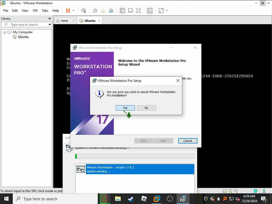Click the download/install tools status icon
The image size is (272, 204).
click(264, 191)
